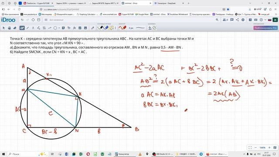Select the eraser tool
The image size is (279, 157).
point(15,28)
